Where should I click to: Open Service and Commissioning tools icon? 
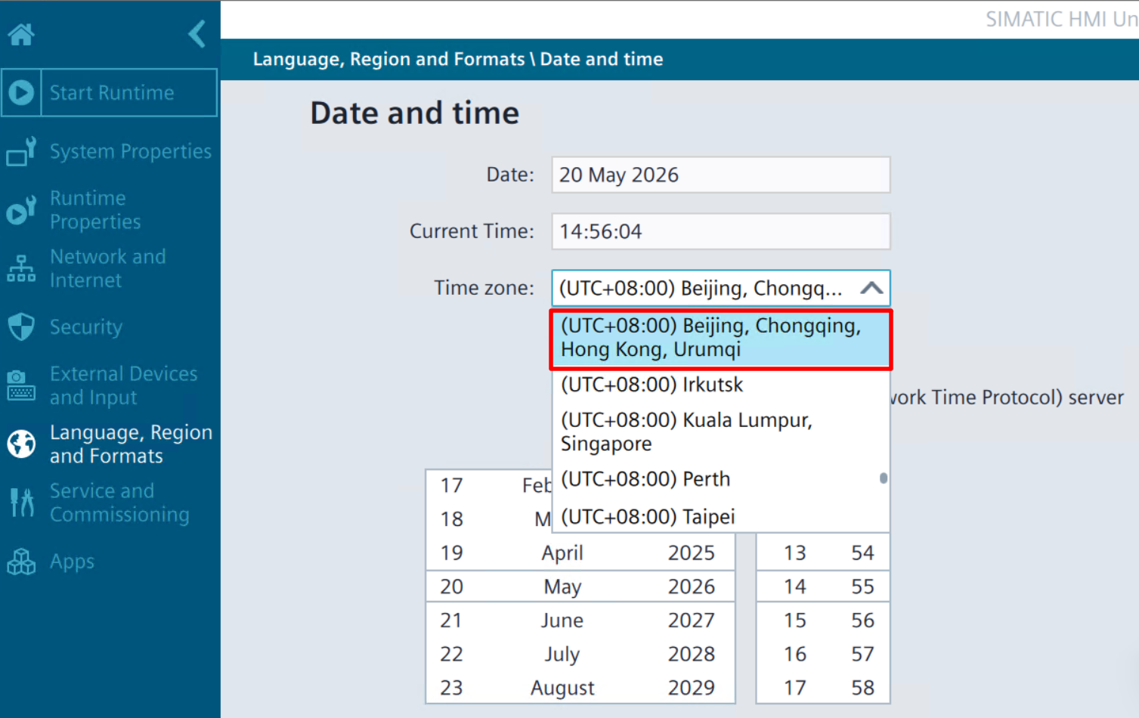[x=21, y=503]
